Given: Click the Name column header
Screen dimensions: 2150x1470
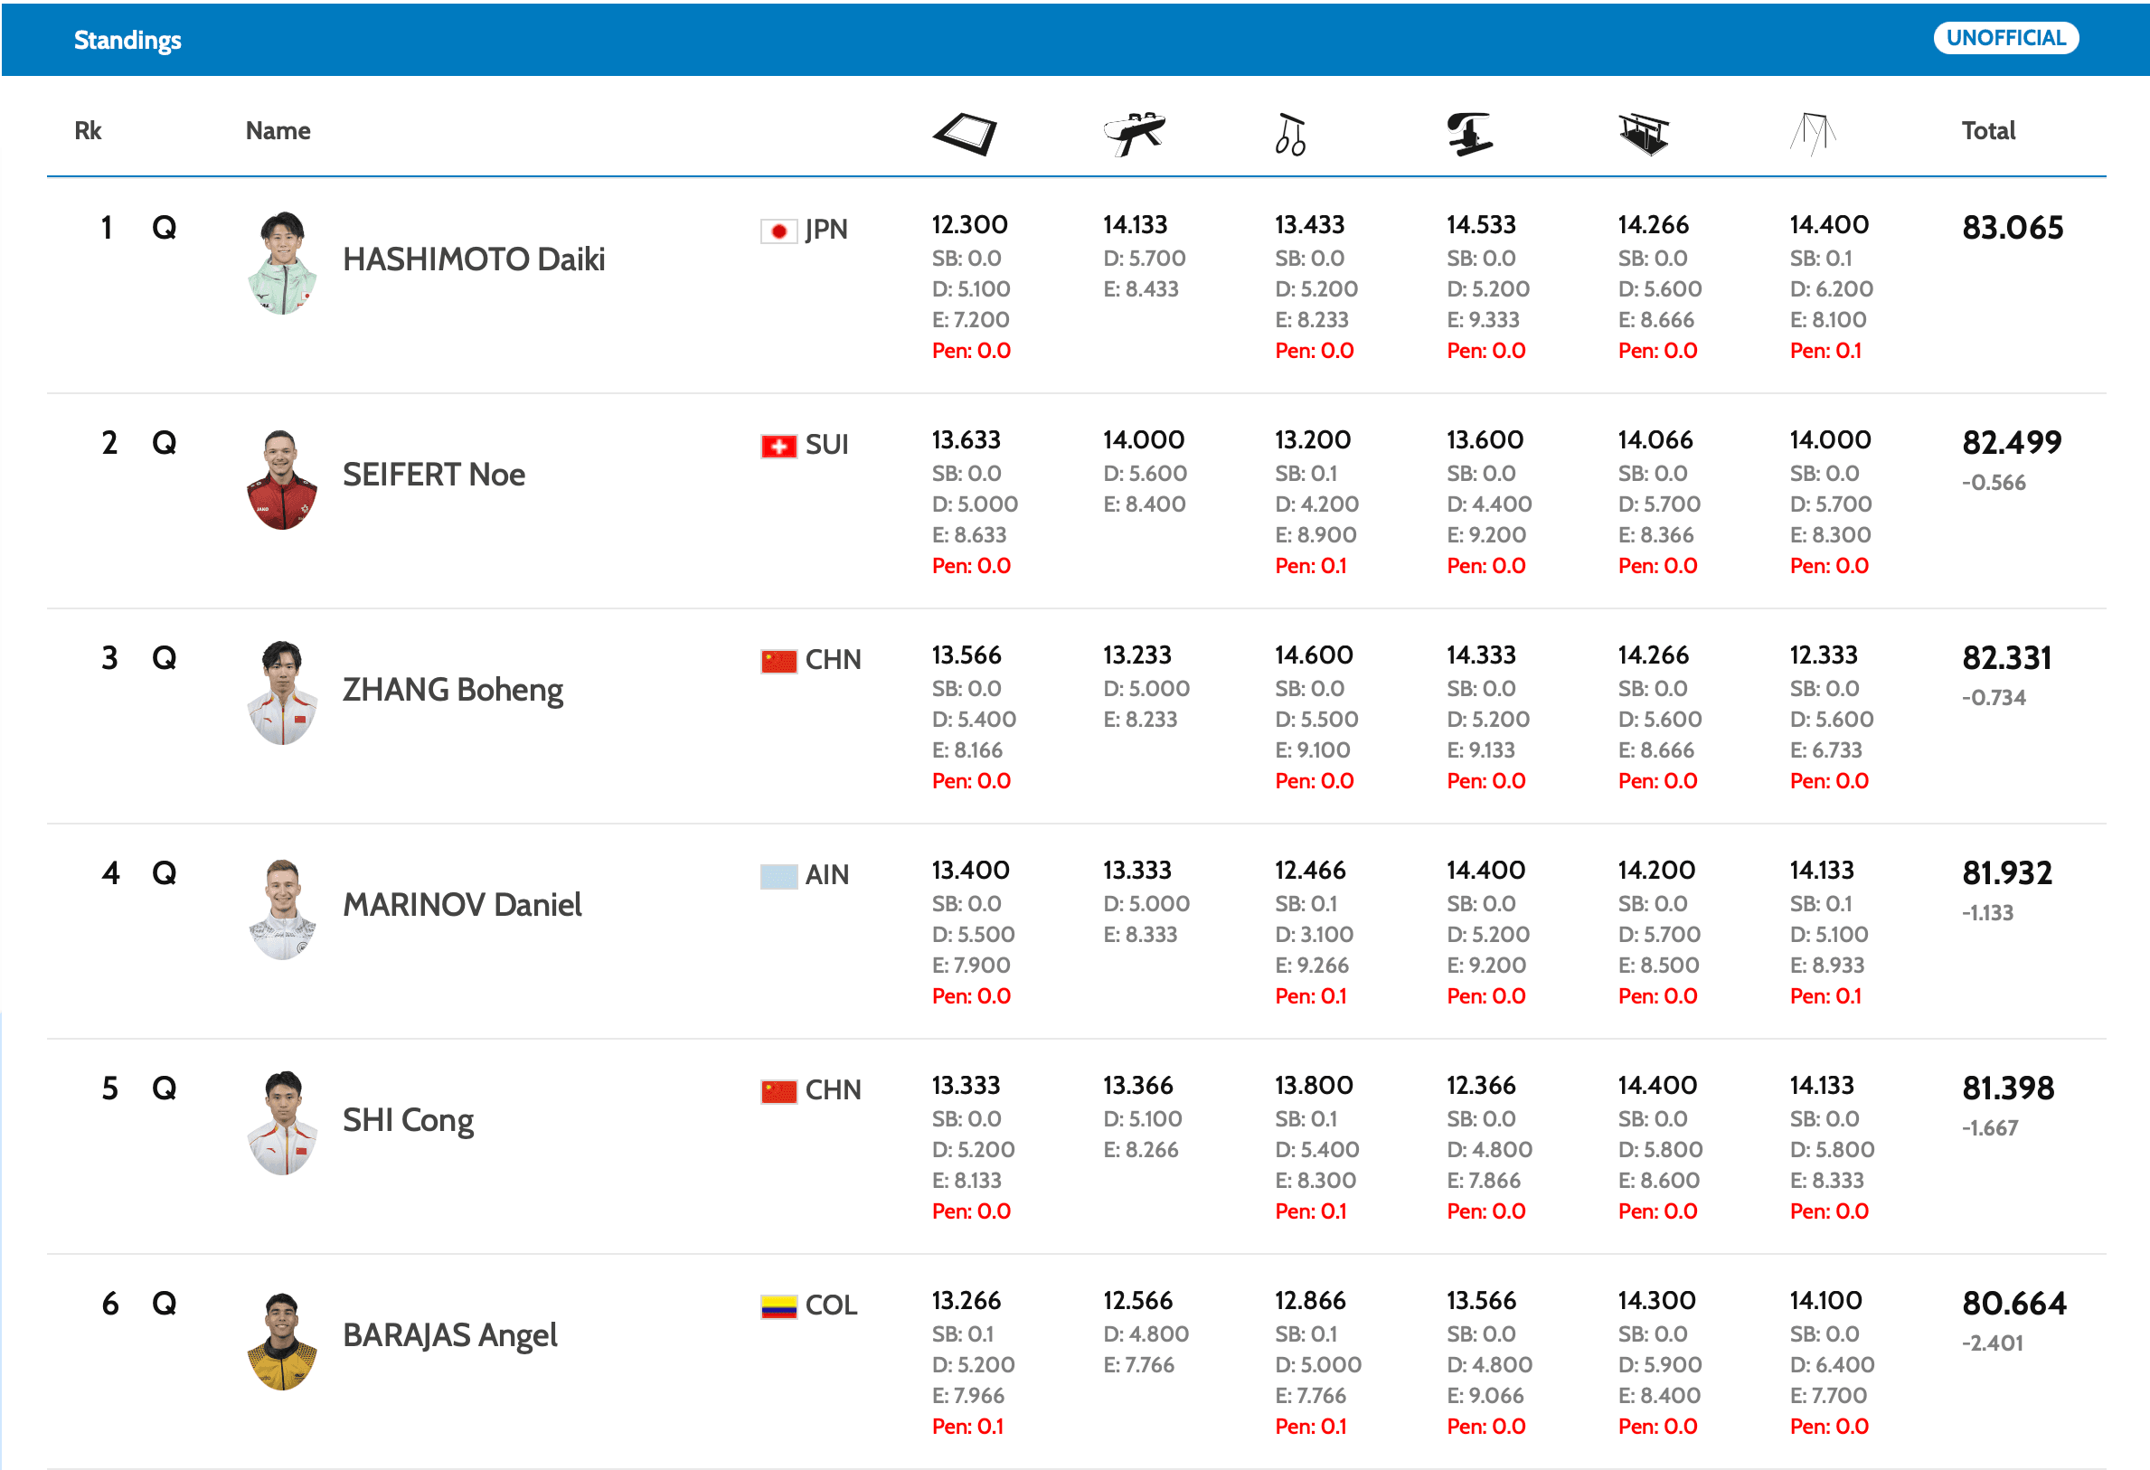Looking at the screenshot, I should click(278, 131).
